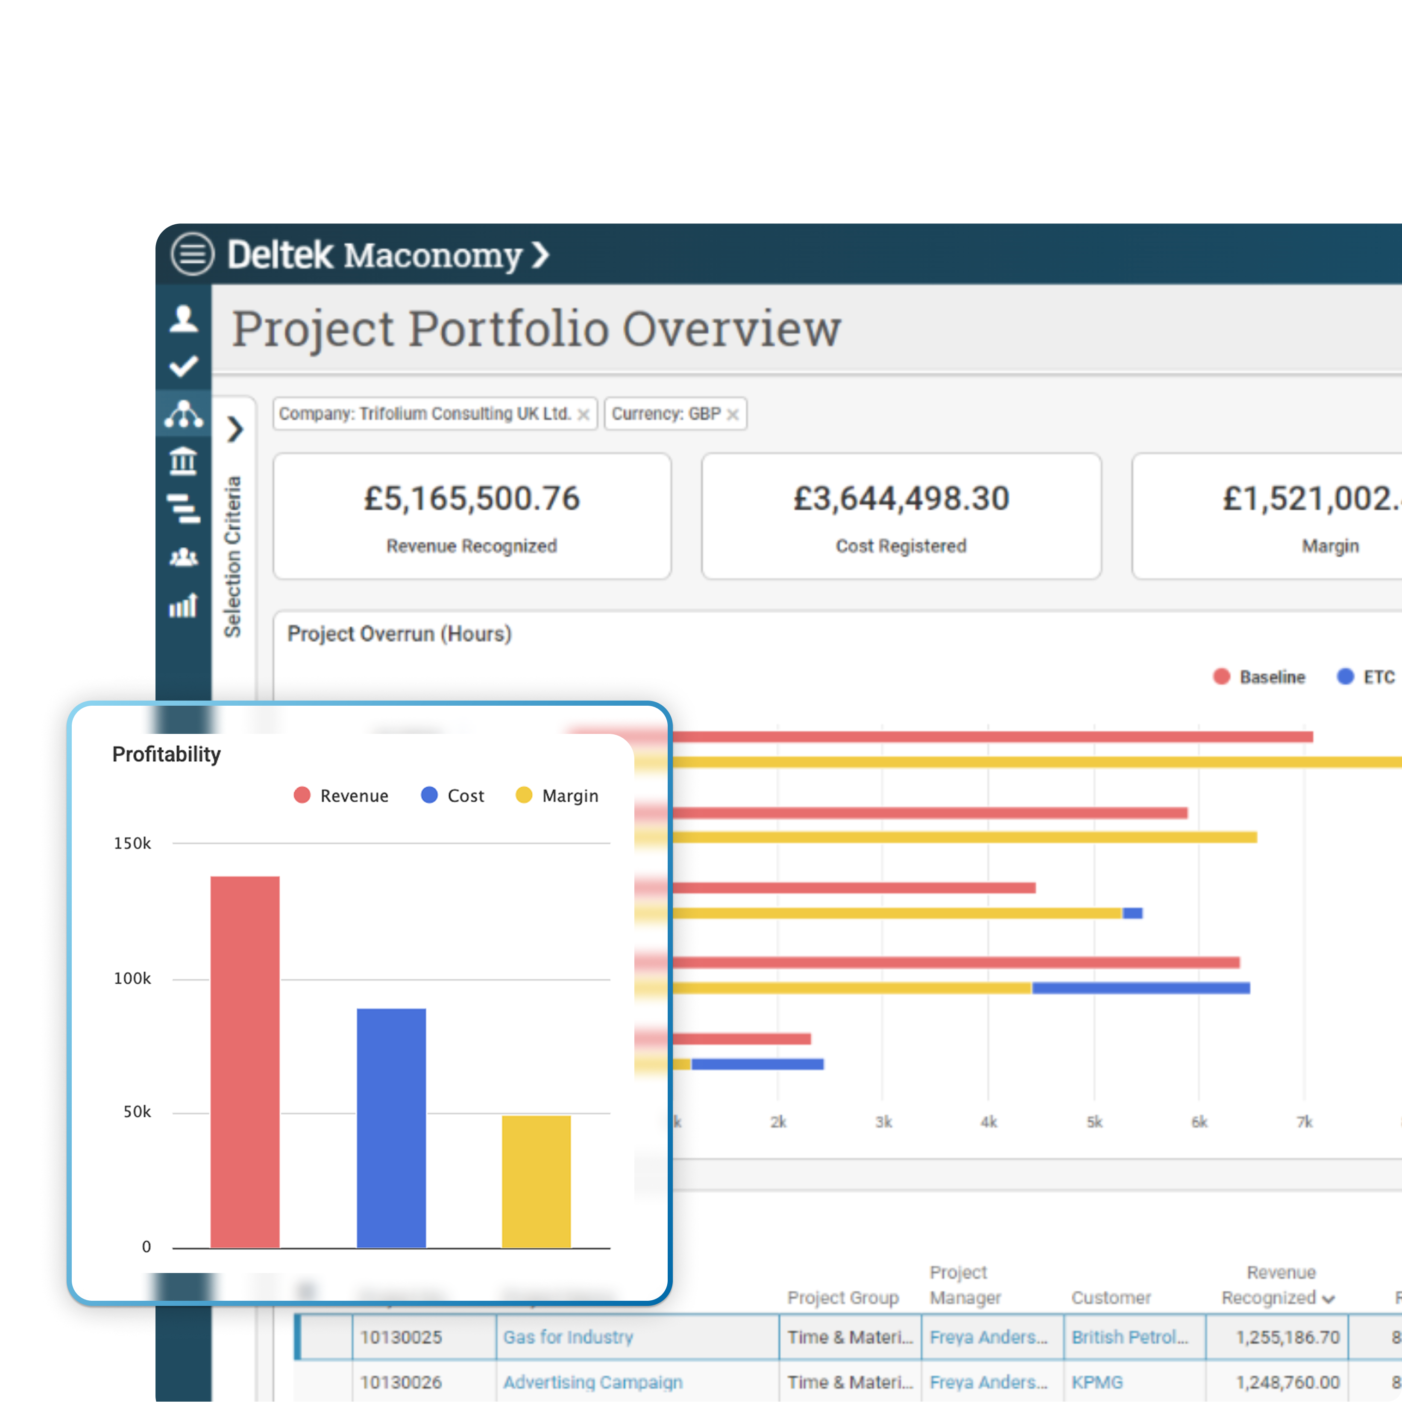Select the hierarchy projects sidebar icon
1402x1402 pixels.
coord(184,414)
